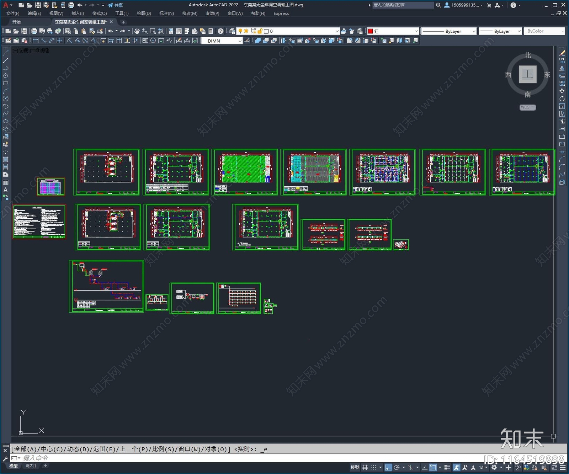Select the Linear dimension tool
Viewport: 569px width, 474px height.
pyautogui.click(x=36, y=41)
